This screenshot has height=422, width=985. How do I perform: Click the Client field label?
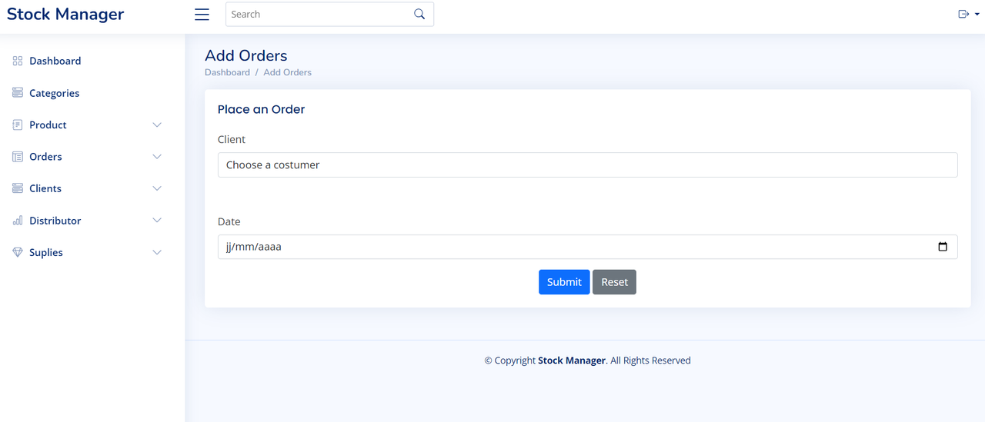point(232,139)
